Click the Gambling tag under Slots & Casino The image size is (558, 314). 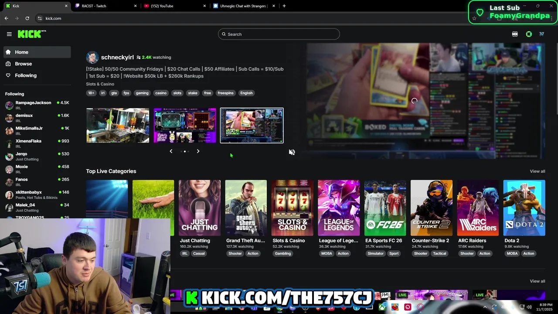tap(283, 253)
